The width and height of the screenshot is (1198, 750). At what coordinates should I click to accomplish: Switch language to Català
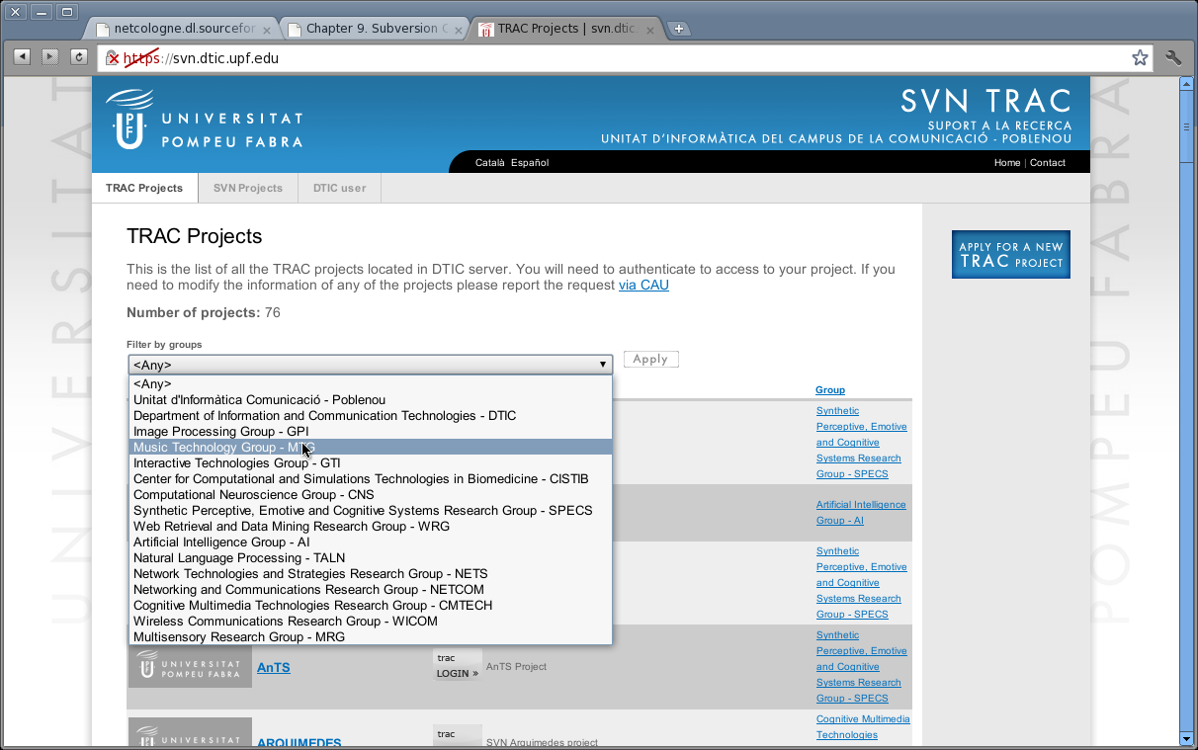[489, 163]
